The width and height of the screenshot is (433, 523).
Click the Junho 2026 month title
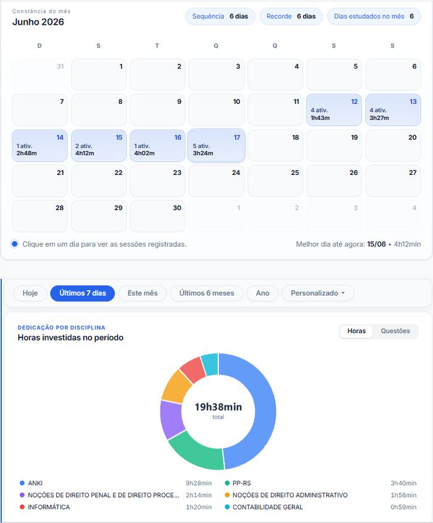pyautogui.click(x=38, y=22)
